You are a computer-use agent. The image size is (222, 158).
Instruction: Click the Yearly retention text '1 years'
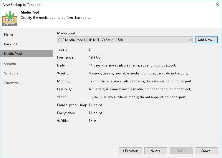pos(95,97)
